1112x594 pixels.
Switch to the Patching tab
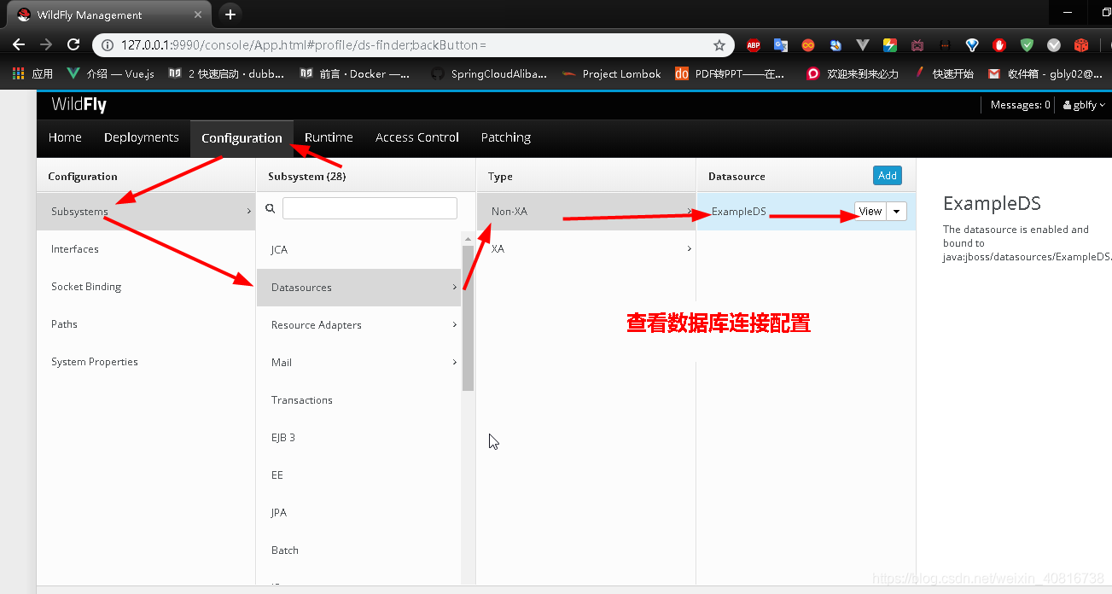coord(506,137)
